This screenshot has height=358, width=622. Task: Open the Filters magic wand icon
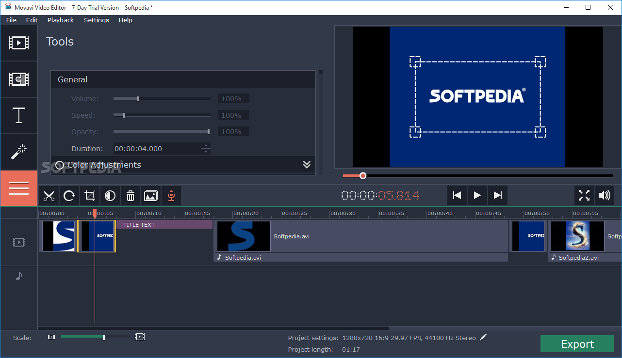tap(19, 152)
